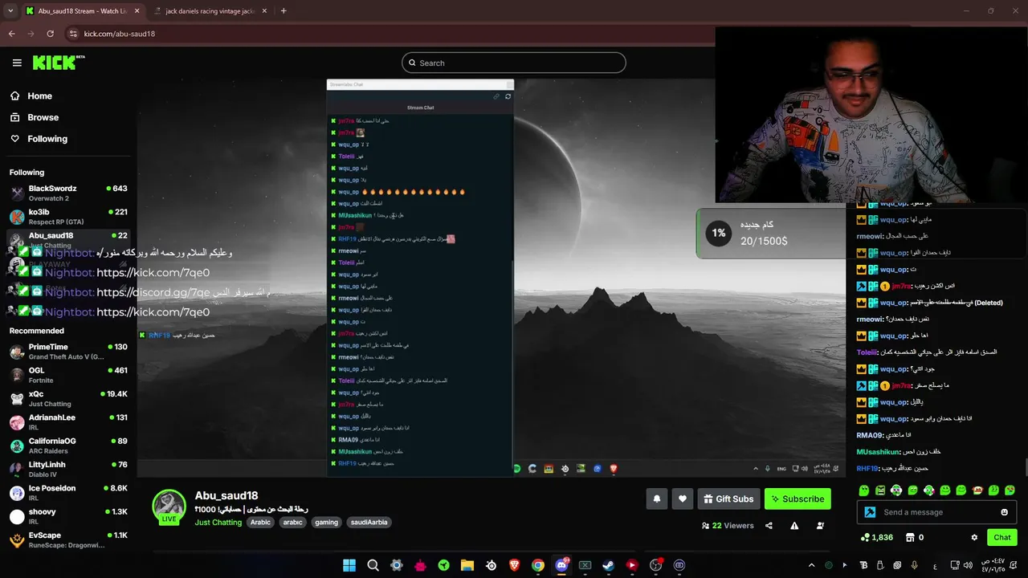Open Steam from taskbar

(609, 565)
